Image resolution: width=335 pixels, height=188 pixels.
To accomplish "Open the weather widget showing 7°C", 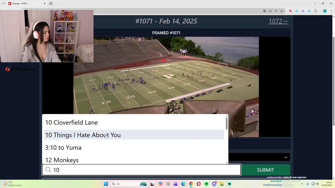I will (13, 184).
